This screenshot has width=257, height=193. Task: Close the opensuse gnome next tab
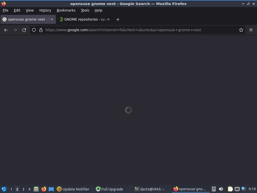(52, 19)
